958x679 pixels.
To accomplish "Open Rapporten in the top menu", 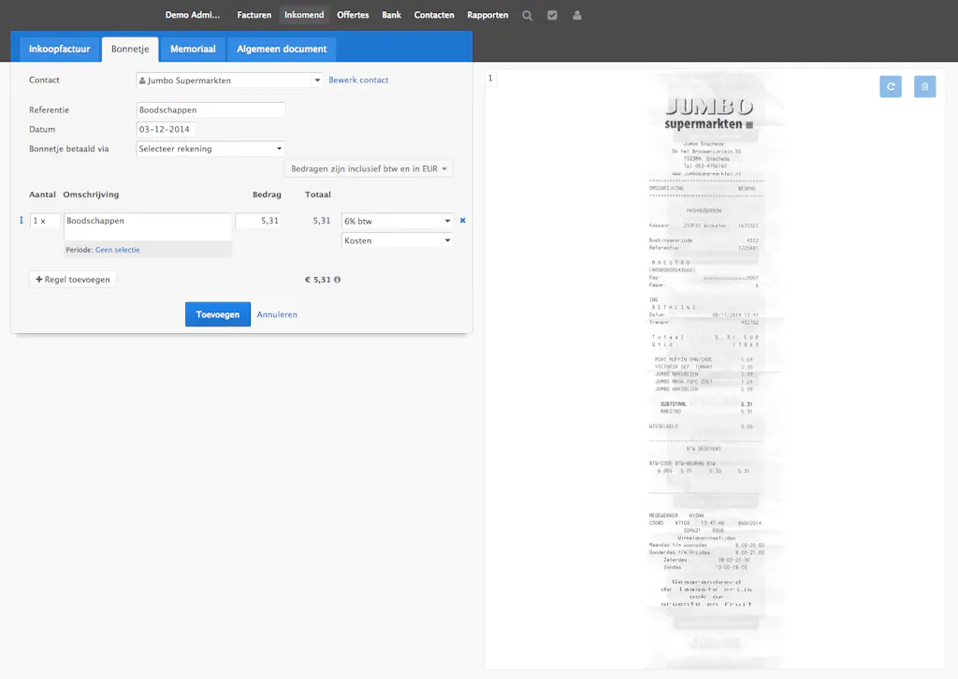I will pyautogui.click(x=487, y=15).
